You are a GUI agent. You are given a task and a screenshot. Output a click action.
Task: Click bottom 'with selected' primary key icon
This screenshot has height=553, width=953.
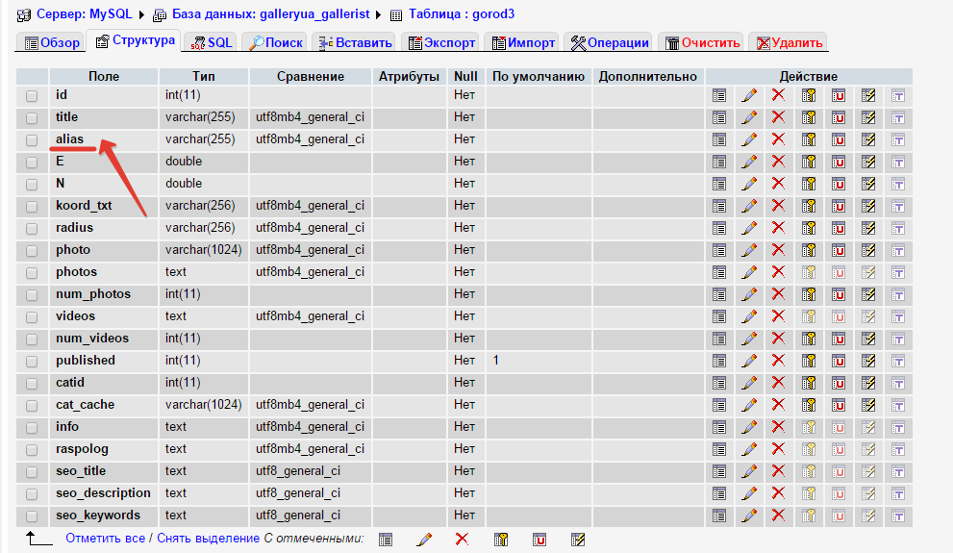pos(501,539)
